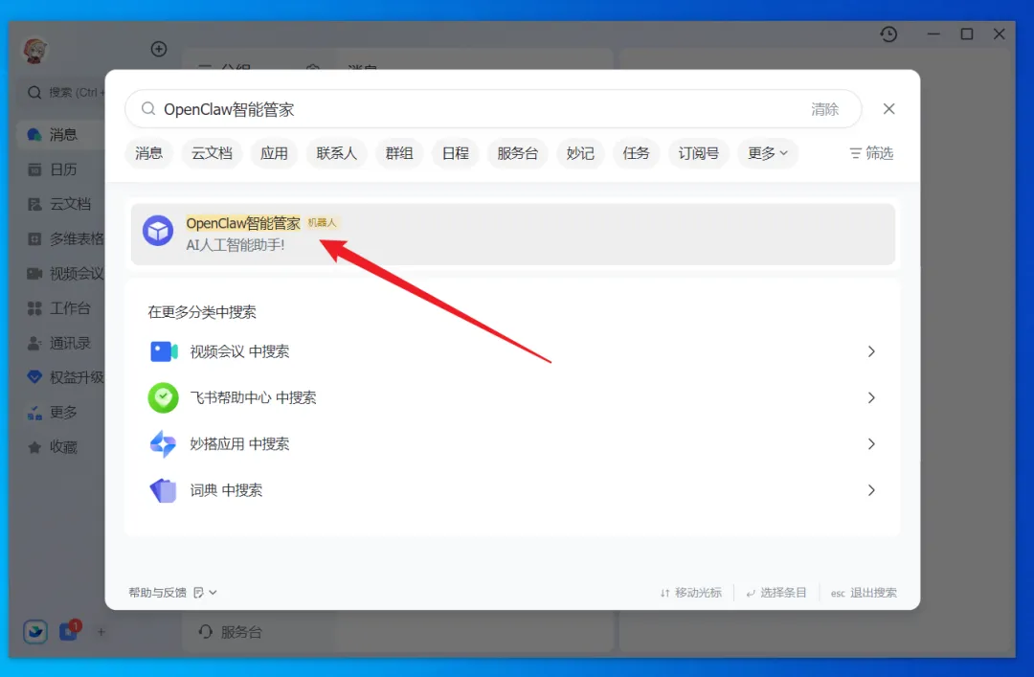Clear the search text with 清除
The image size is (1034, 677).
[824, 109]
